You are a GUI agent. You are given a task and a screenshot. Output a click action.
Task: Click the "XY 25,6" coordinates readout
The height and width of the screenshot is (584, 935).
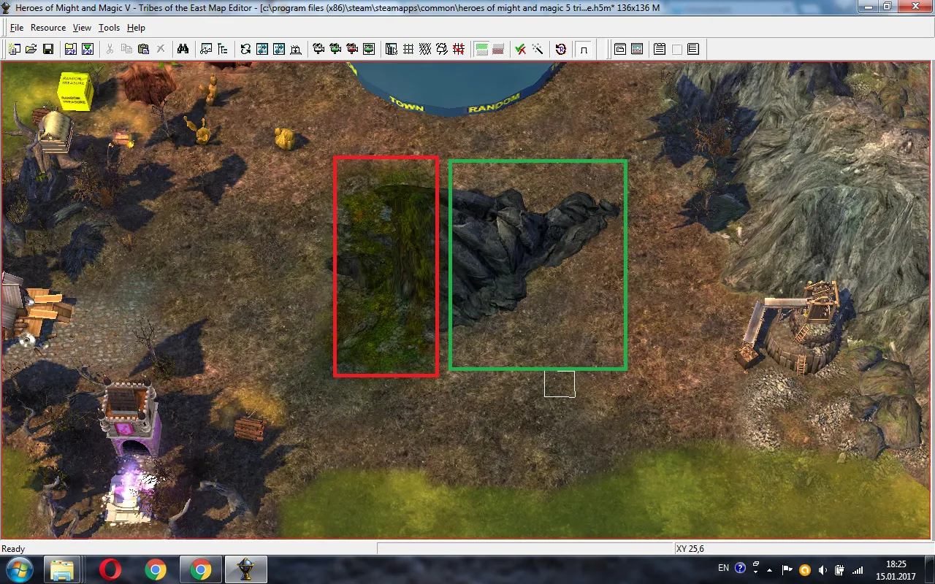[690, 549]
